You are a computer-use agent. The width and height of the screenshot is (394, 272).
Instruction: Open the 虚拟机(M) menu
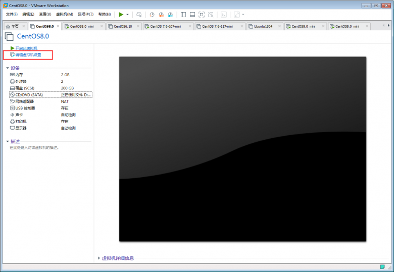63,14
